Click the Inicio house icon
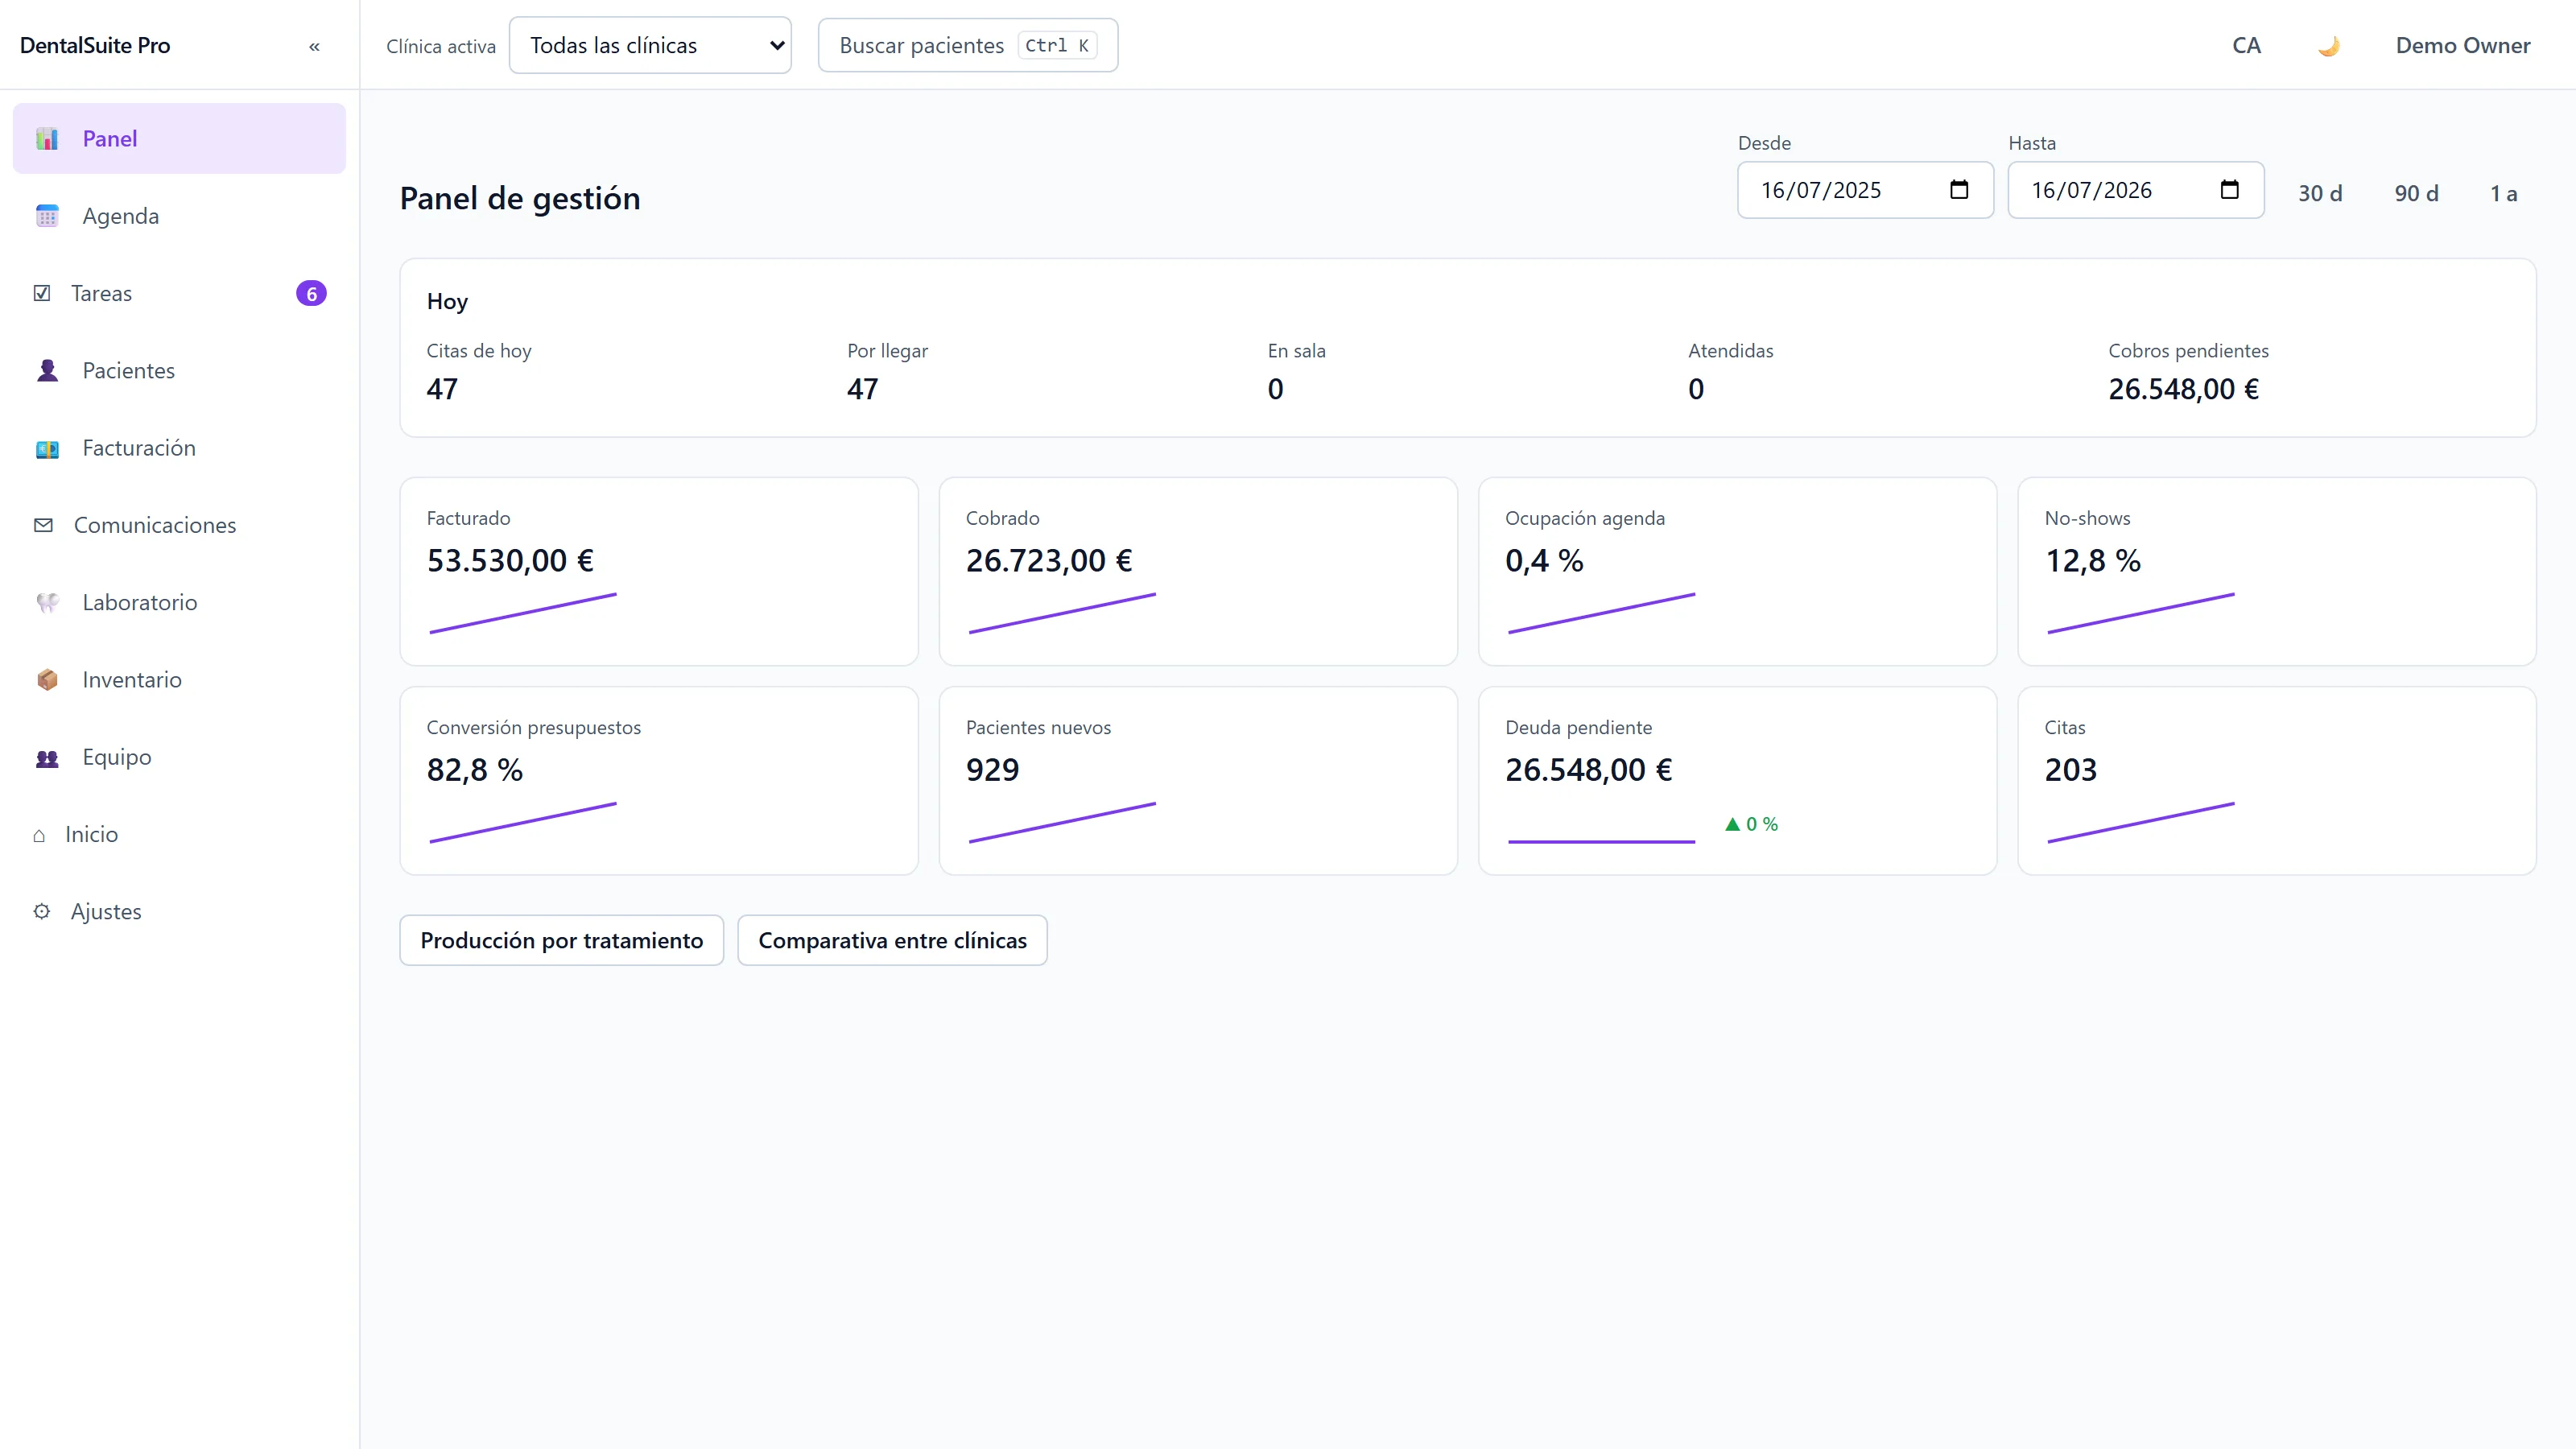Image resolution: width=2576 pixels, height=1449 pixels. 39,835
